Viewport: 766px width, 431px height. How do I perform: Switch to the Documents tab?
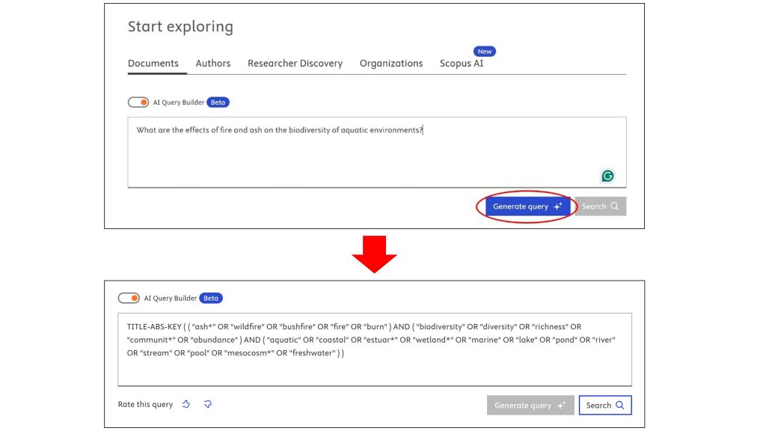(x=153, y=64)
